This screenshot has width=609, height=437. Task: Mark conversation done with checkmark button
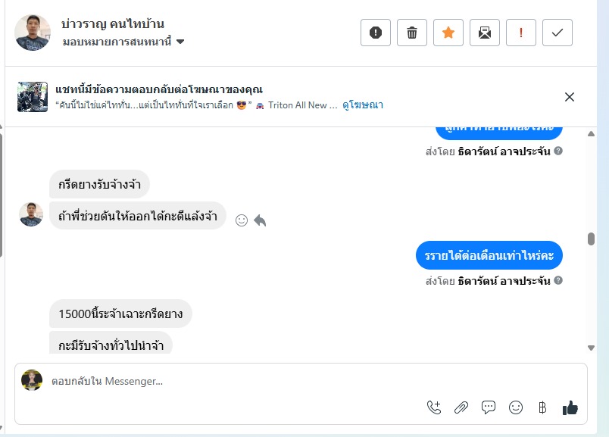557,33
